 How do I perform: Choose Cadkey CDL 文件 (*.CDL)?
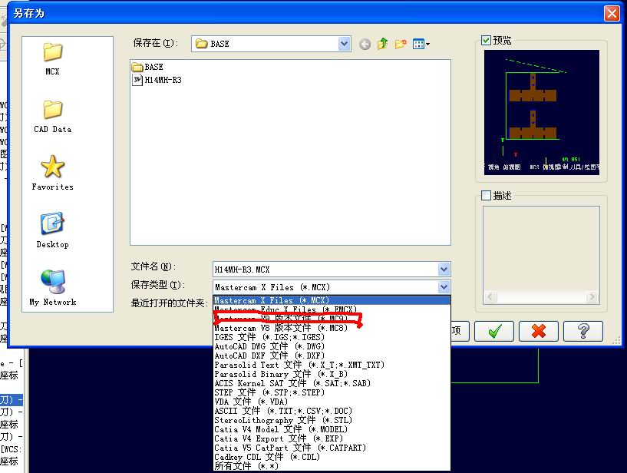point(332,457)
